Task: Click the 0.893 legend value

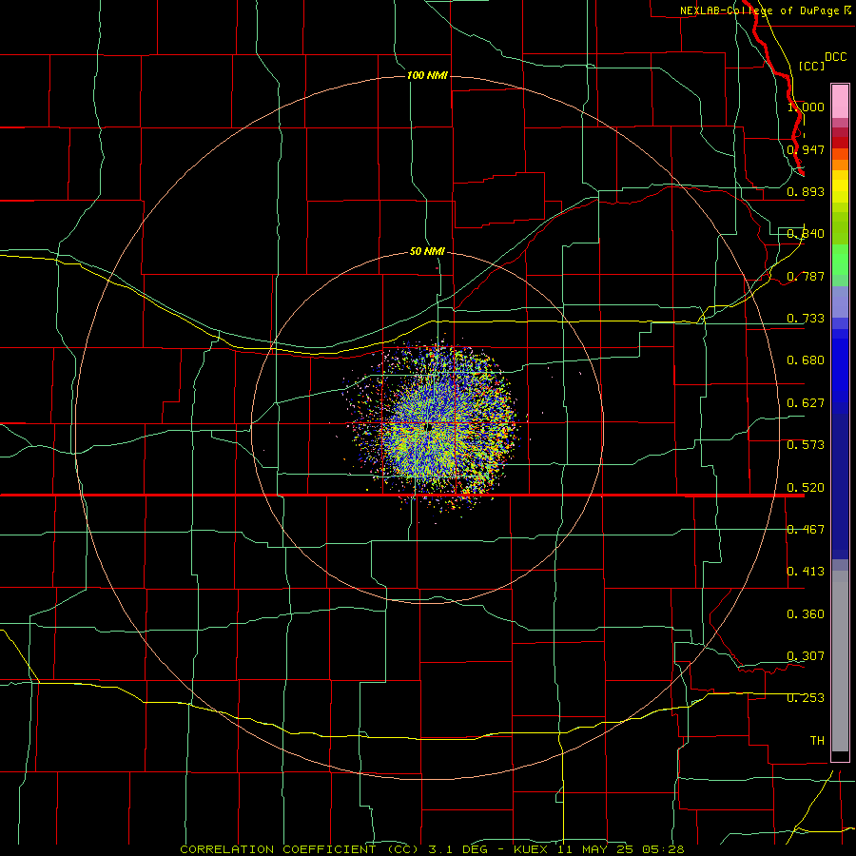Action: [806, 191]
